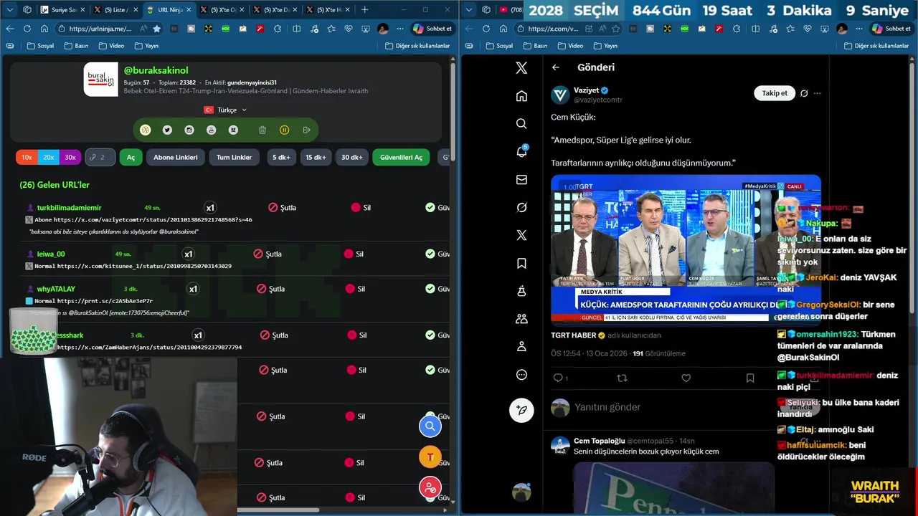Click the Instagram icon in URL Ninja toolbar
Image resolution: width=918 pixels, height=516 pixels.
pos(189,130)
